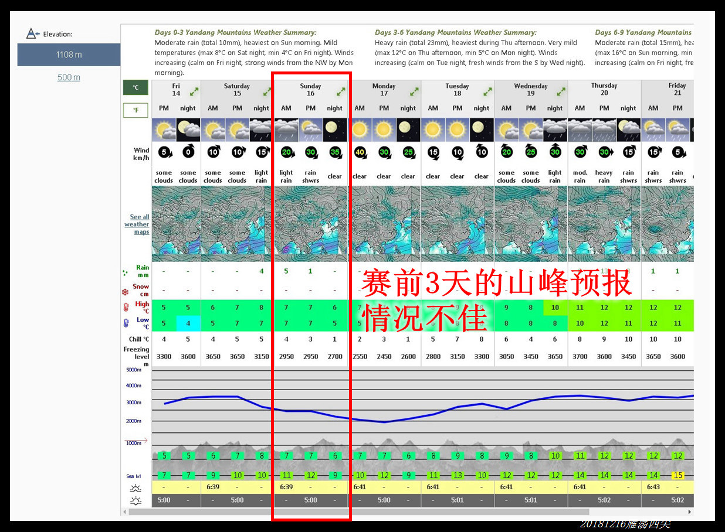Click the Wednesday night rain weather icon
The width and height of the screenshot is (725, 532).
pos(555,130)
